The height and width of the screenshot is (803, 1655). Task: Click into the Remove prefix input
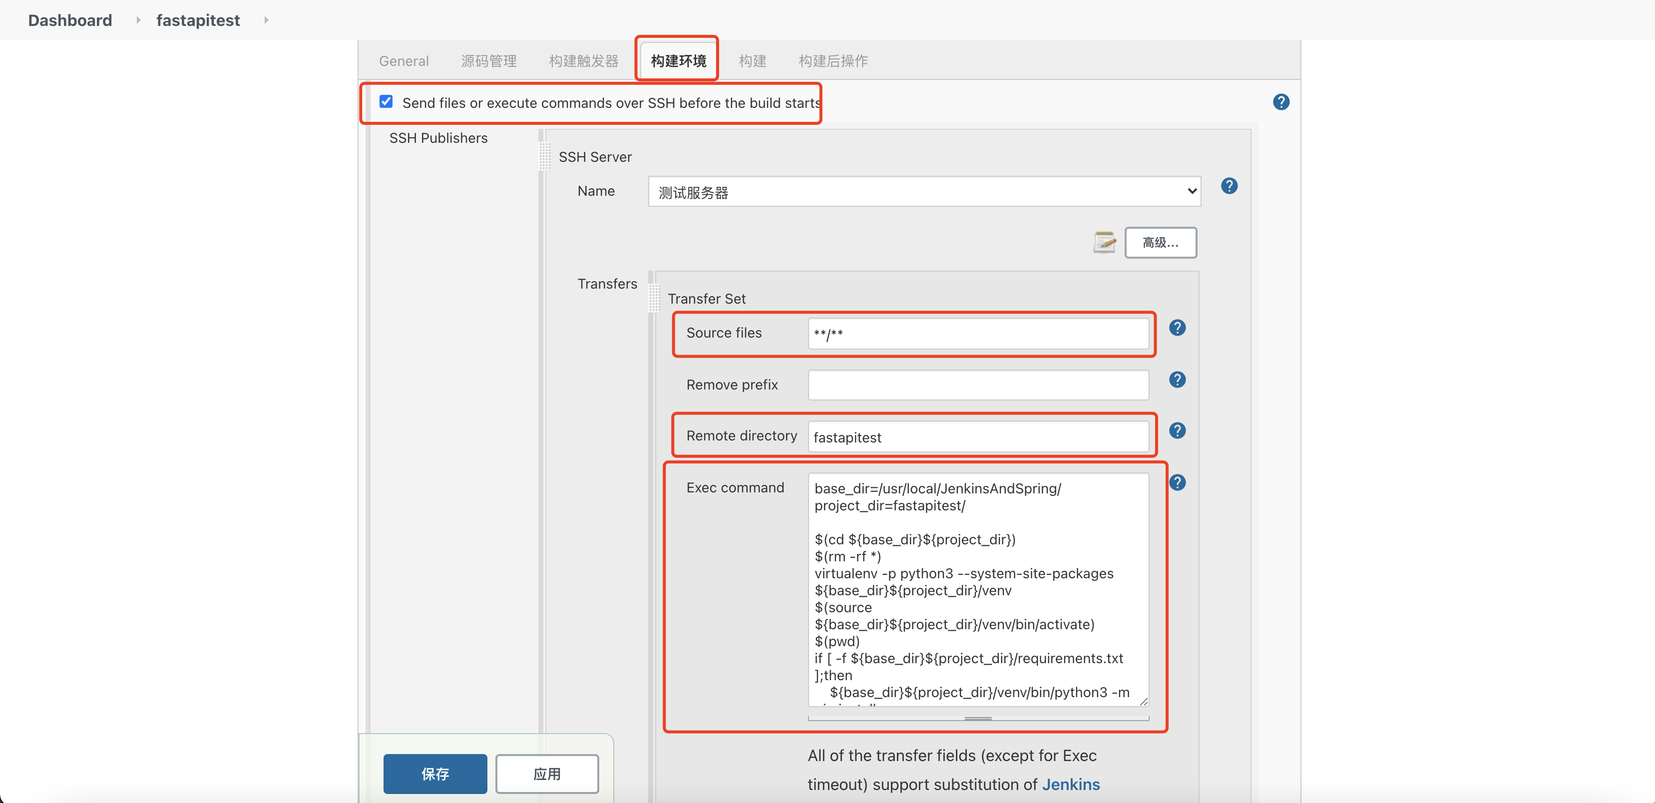[978, 385]
